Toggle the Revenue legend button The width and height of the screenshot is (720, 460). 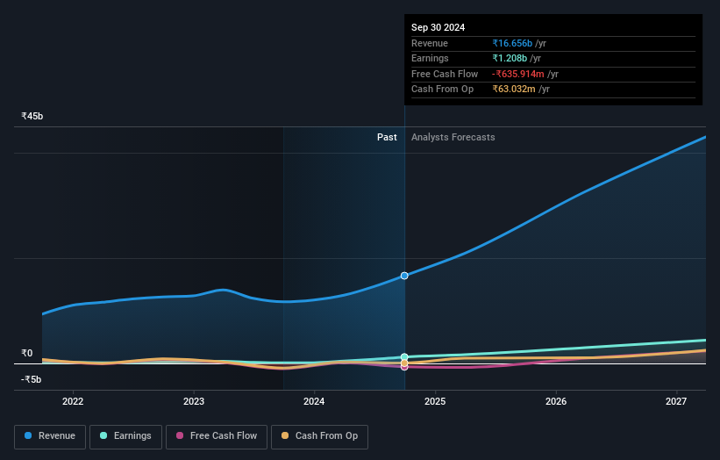click(x=50, y=436)
